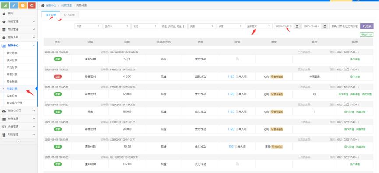
Task: Click the 商品管理 database icon
Action: click(4, 30)
